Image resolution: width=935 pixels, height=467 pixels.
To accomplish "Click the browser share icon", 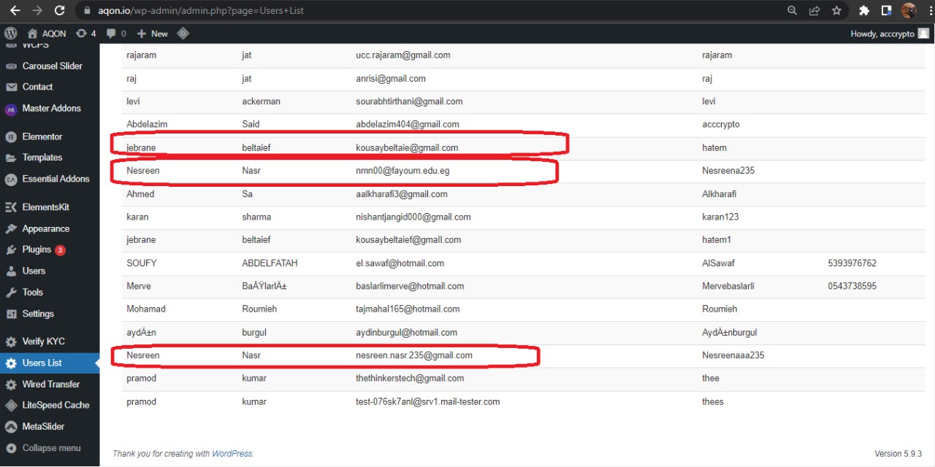I will coord(814,10).
